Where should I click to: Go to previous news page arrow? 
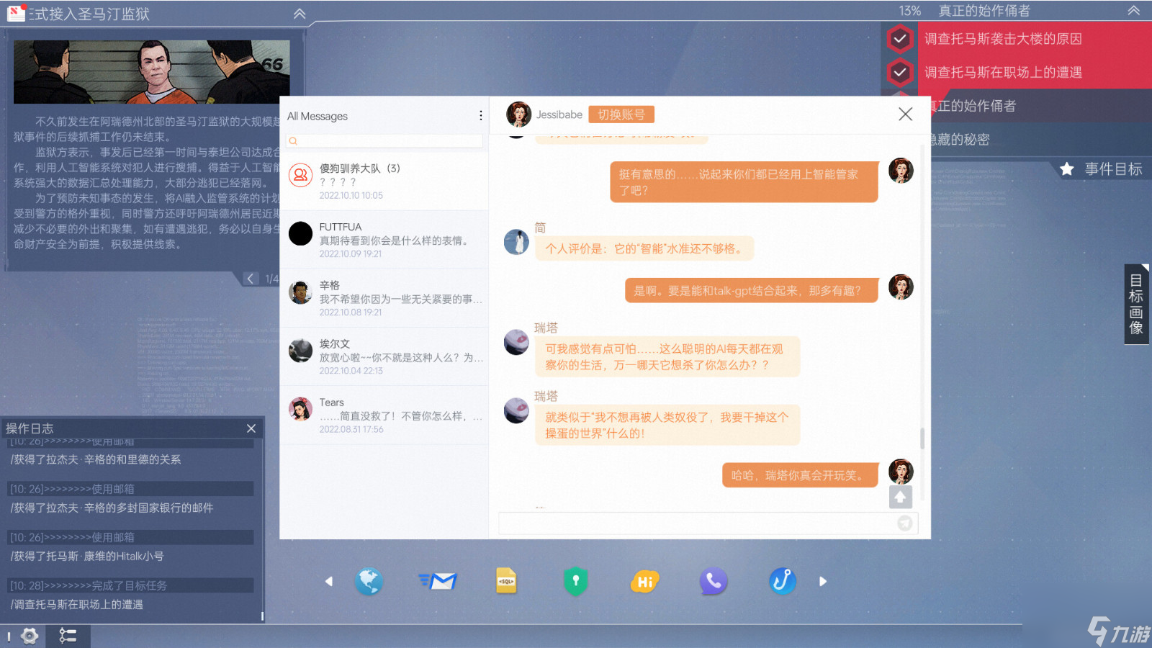click(x=250, y=279)
